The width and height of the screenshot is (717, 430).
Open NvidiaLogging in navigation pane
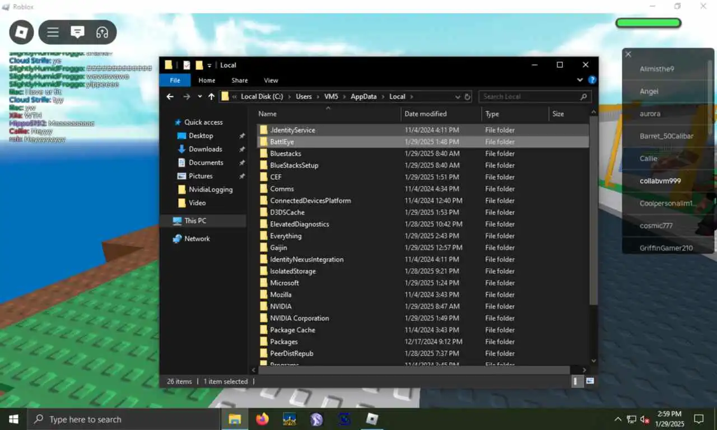tap(210, 189)
